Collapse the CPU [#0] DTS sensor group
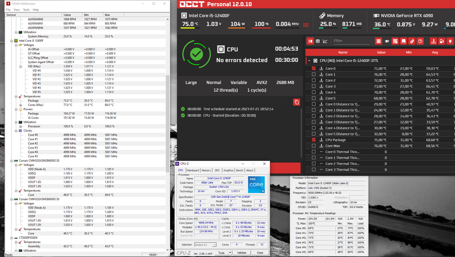455x257 pixels. [309, 60]
